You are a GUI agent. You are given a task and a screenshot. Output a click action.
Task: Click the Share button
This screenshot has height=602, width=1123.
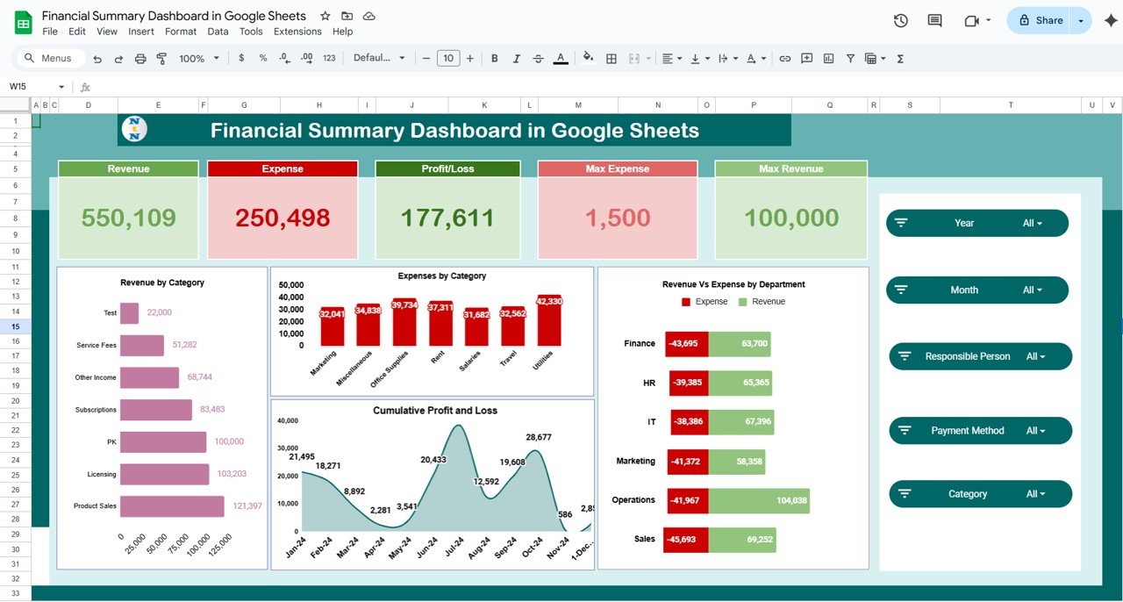(1040, 20)
